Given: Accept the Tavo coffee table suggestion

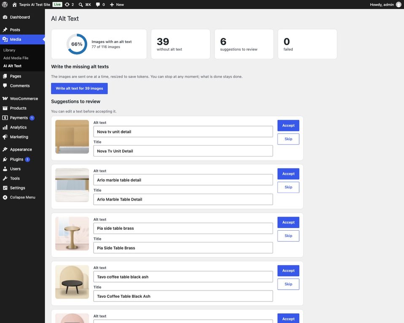Looking at the screenshot, I should point(288,271).
